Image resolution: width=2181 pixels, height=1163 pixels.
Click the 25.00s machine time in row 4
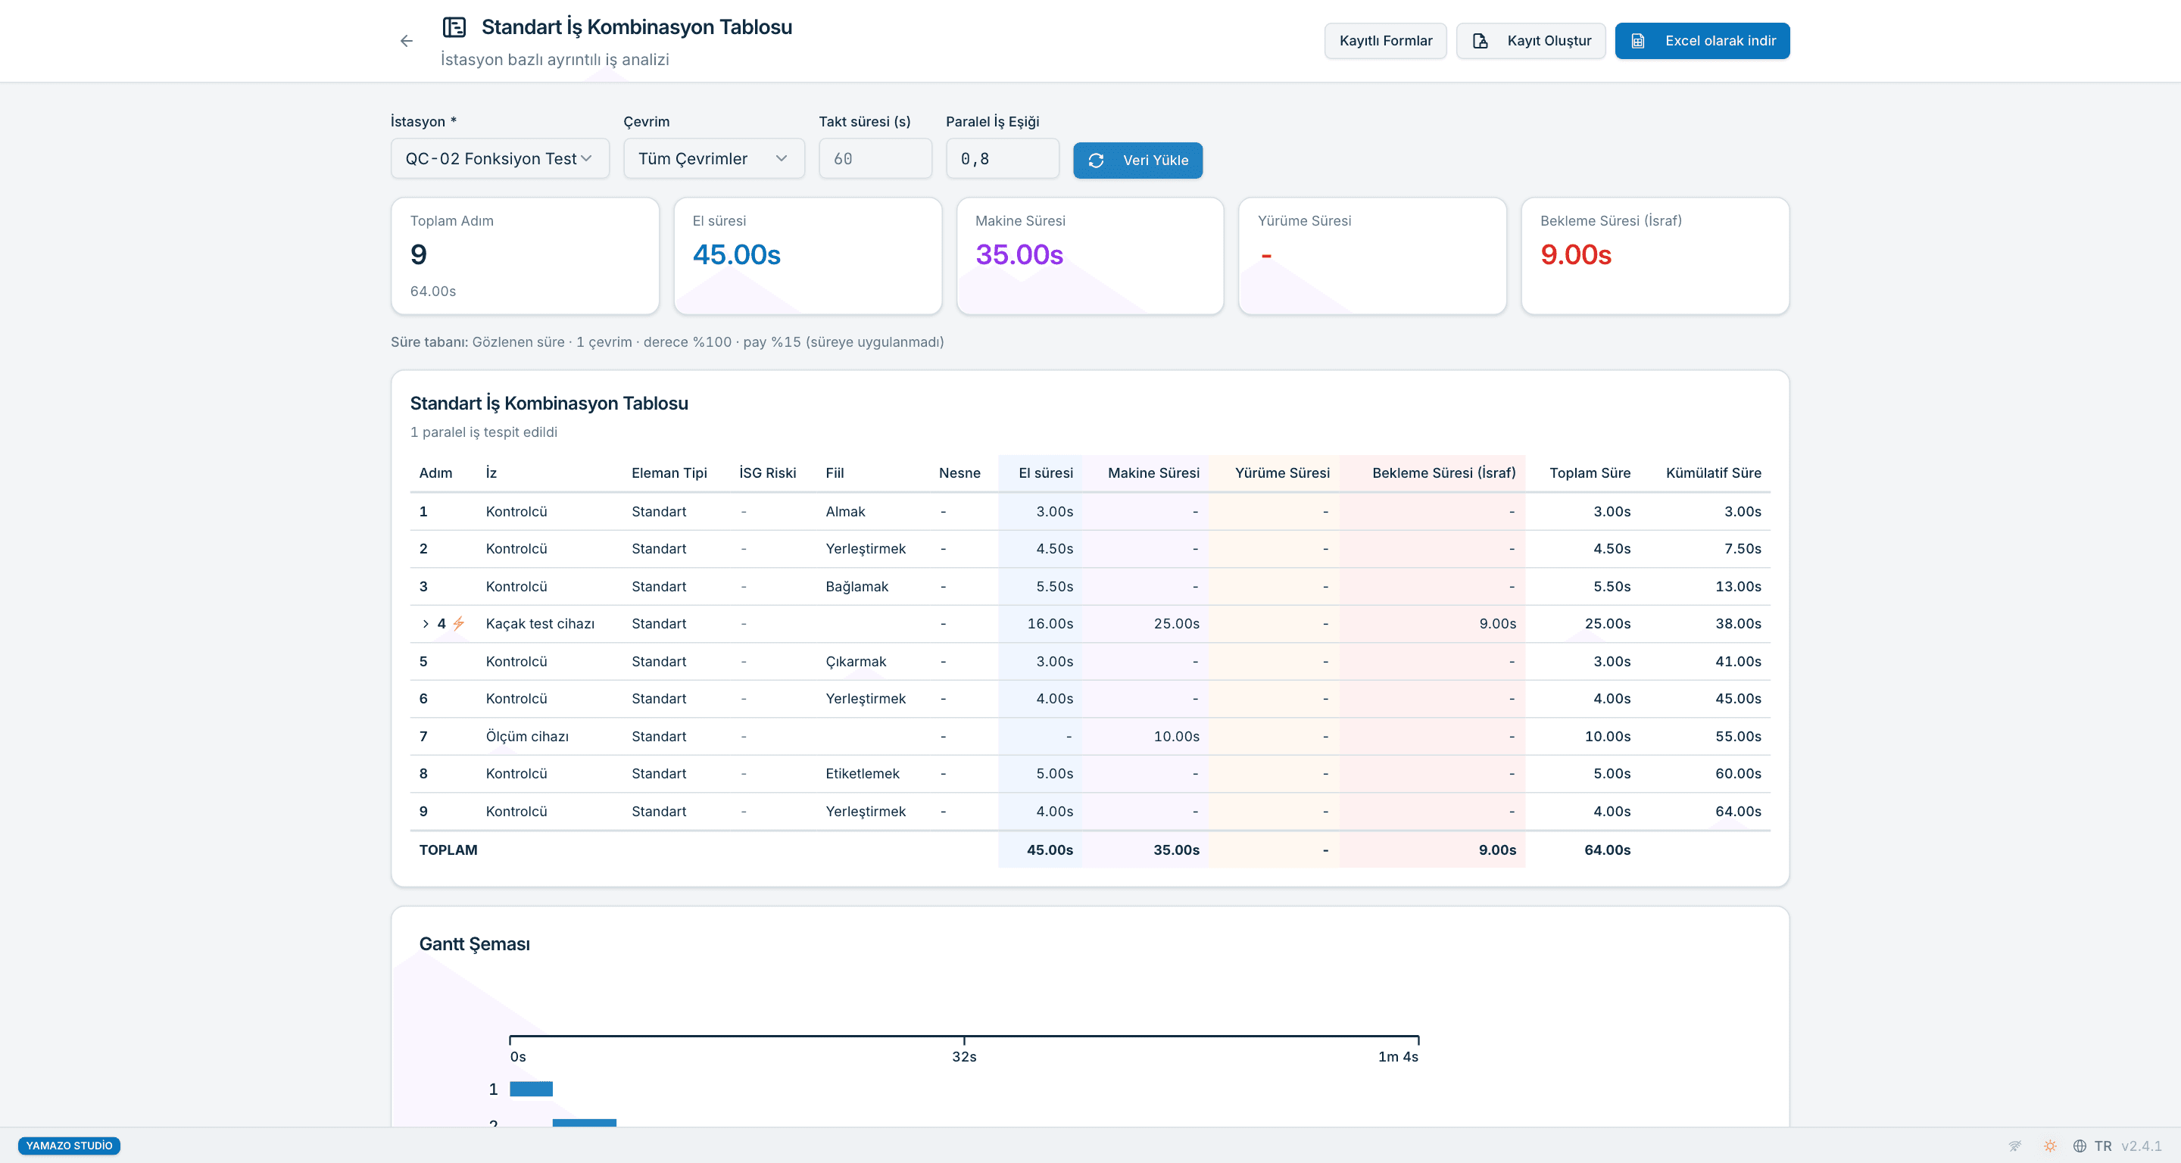tap(1176, 624)
